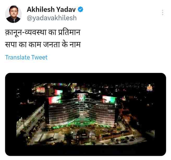Viewport: 171px width, 160px height.
Task: Open the Akhilesh Yadav display name
Action: point(51,9)
